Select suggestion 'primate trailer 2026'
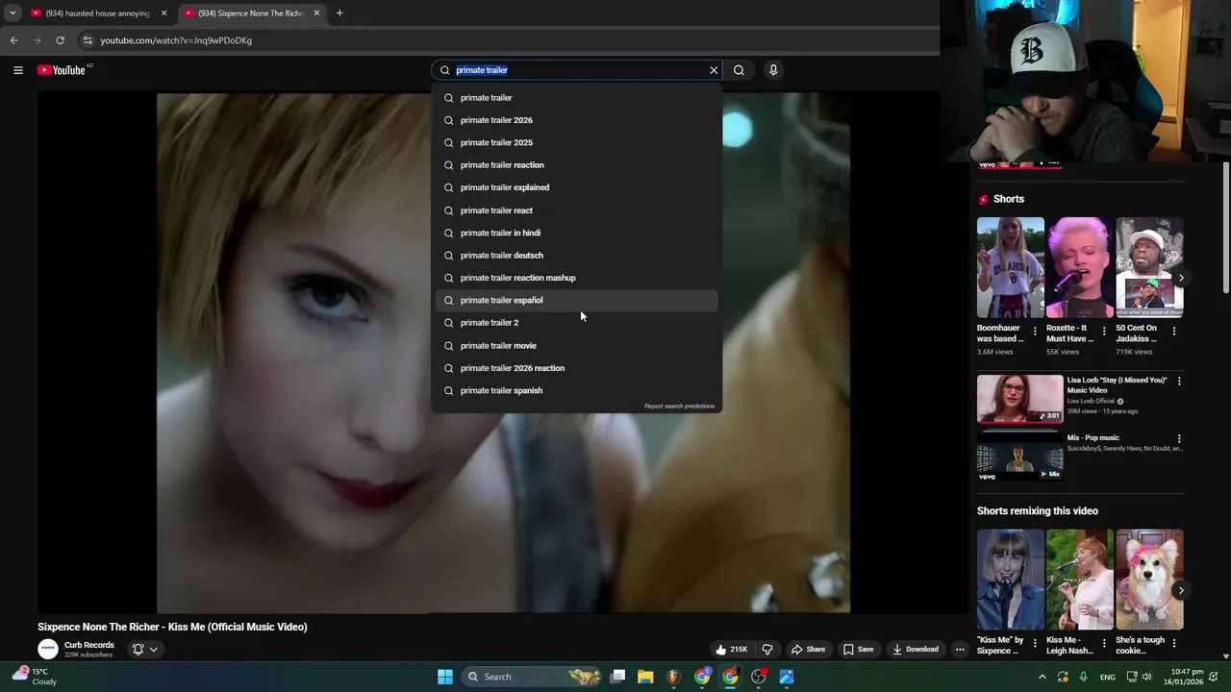This screenshot has height=692, width=1231. (576, 120)
